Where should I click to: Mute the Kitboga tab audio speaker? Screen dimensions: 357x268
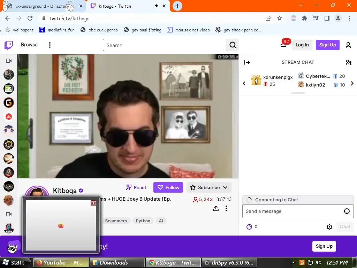(x=157, y=6)
